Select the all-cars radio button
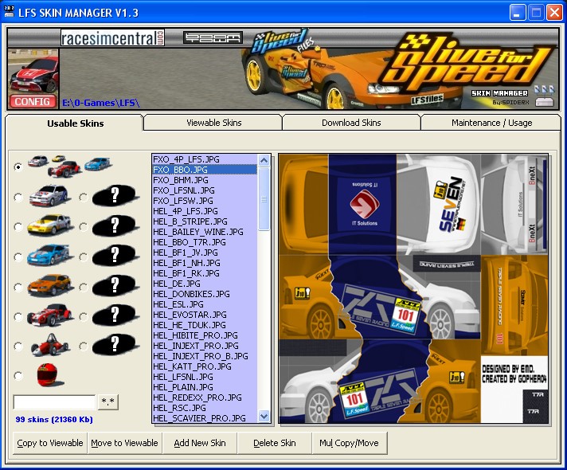 [x=18, y=166]
